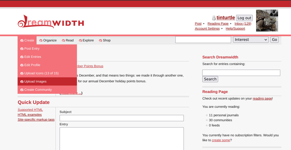Focus the top navigation search field
291x150 pixels.
click(x=203, y=40)
